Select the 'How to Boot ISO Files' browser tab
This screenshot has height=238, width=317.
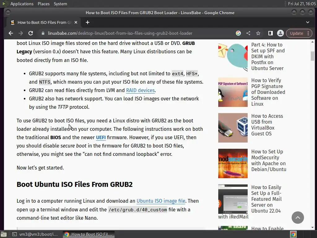pyautogui.click(x=43, y=22)
